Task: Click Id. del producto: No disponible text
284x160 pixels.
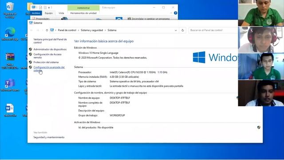Action: pos(96,128)
